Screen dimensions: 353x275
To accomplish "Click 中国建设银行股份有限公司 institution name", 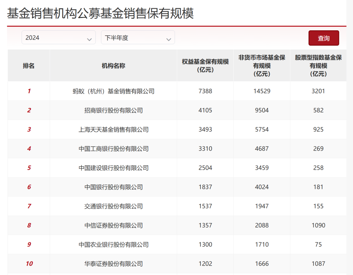I will coord(113,168).
